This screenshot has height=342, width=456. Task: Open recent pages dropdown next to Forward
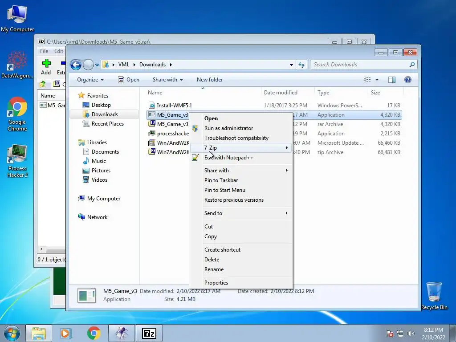[x=97, y=65]
